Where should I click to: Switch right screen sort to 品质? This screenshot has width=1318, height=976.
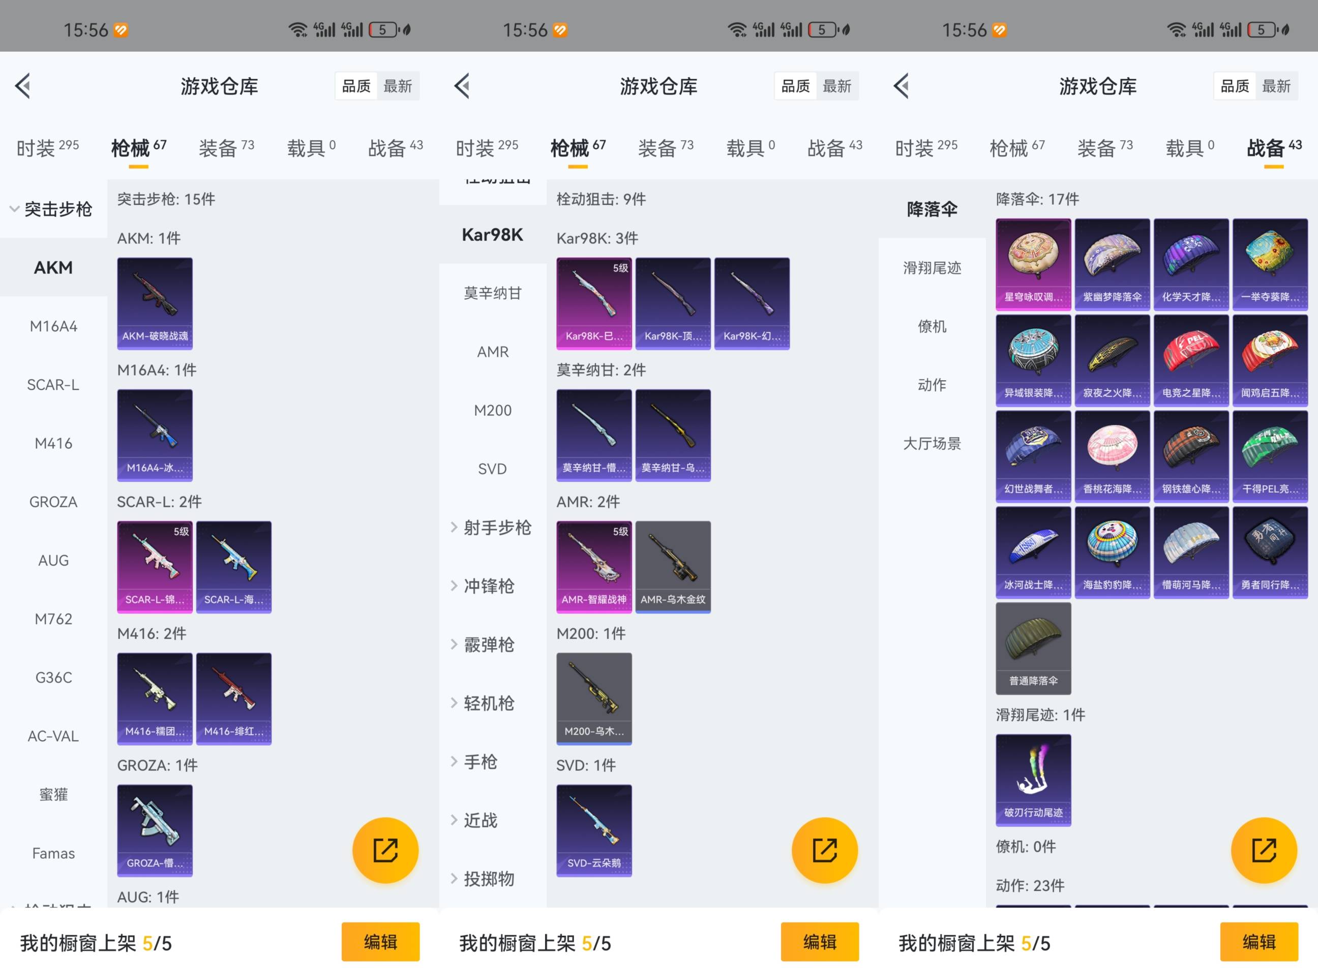[1235, 86]
